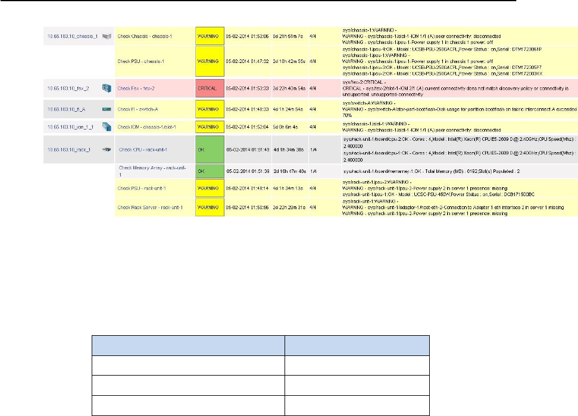The height and width of the screenshot is (416, 578).
Task: Click the WARNING status of Check PSU - chassis-1
Action: point(210,61)
